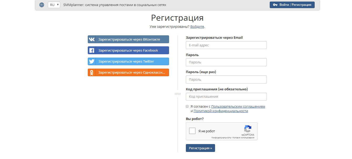The image size is (352, 159).
Task: Follow the "Войдите" login link
Action: pos(197,27)
